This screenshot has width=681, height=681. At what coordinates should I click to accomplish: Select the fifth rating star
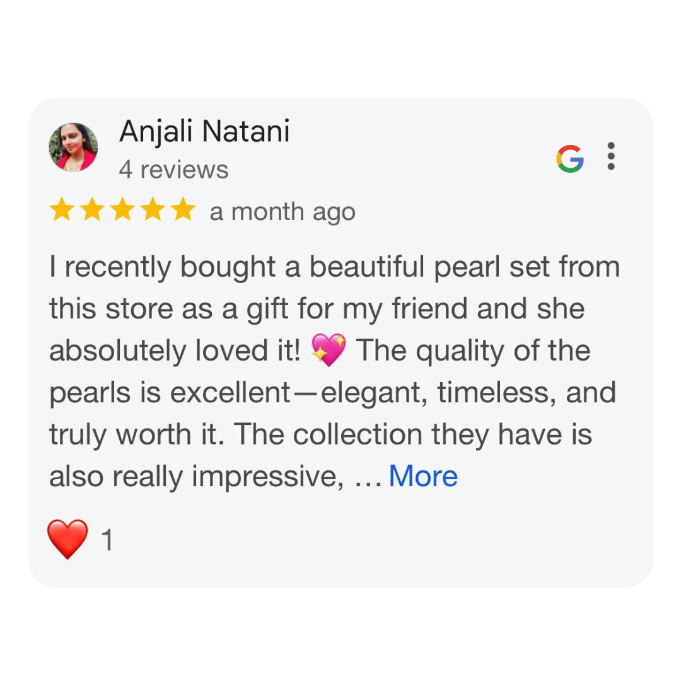point(183,209)
